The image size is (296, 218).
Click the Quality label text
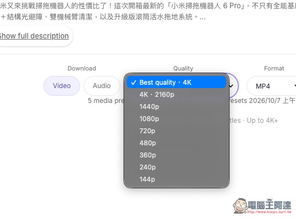(x=183, y=68)
